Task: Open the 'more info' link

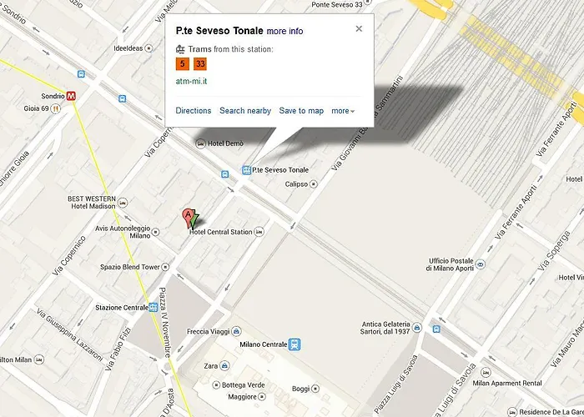Action: [285, 31]
